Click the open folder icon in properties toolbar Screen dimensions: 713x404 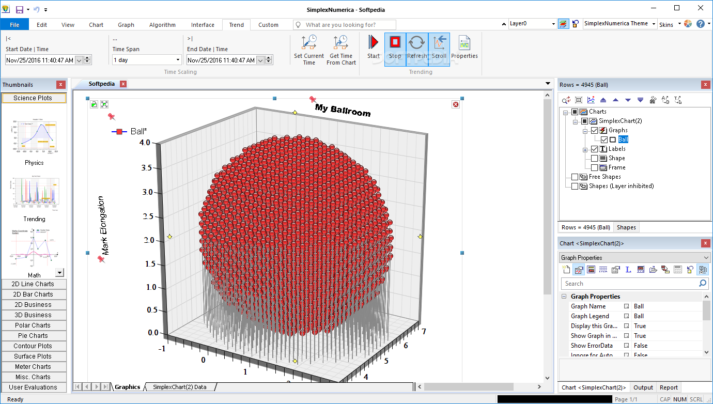(x=653, y=269)
